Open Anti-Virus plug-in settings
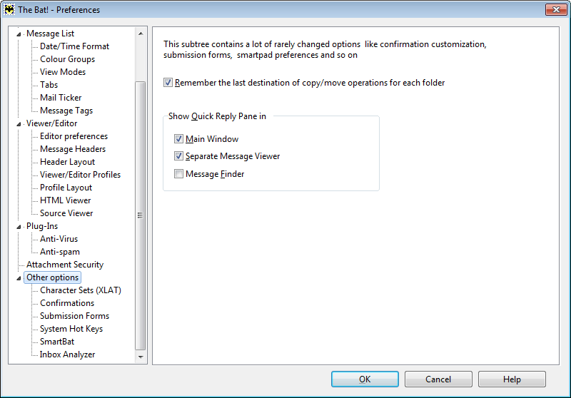Viewport: 571px width, 398px height. [x=59, y=239]
